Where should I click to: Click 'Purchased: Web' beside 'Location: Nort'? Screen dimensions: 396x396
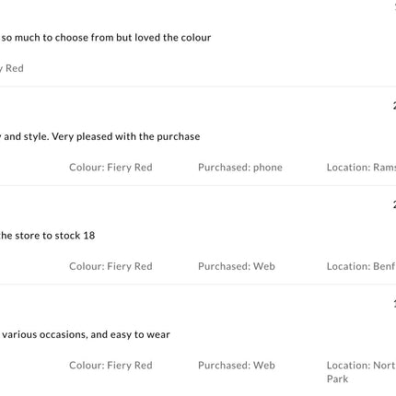click(x=237, y=366)
